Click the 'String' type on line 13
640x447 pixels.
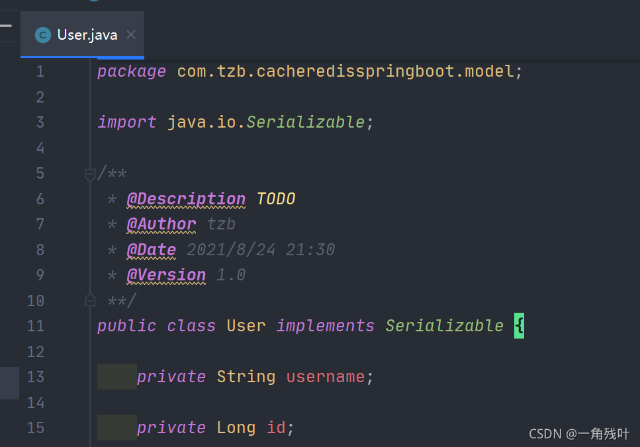246,377
